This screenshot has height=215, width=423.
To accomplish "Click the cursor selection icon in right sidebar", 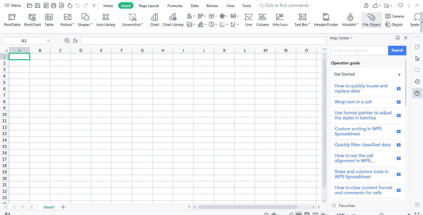I will [x=417, y=59].
